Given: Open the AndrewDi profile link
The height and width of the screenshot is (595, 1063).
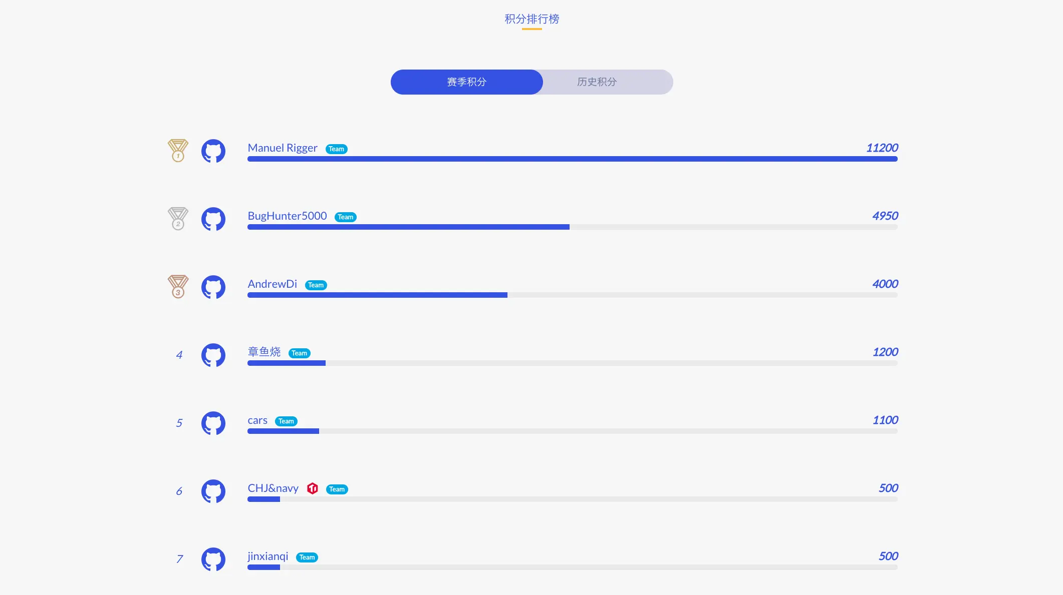Looking at the screenshot, I should coord(273,284).
